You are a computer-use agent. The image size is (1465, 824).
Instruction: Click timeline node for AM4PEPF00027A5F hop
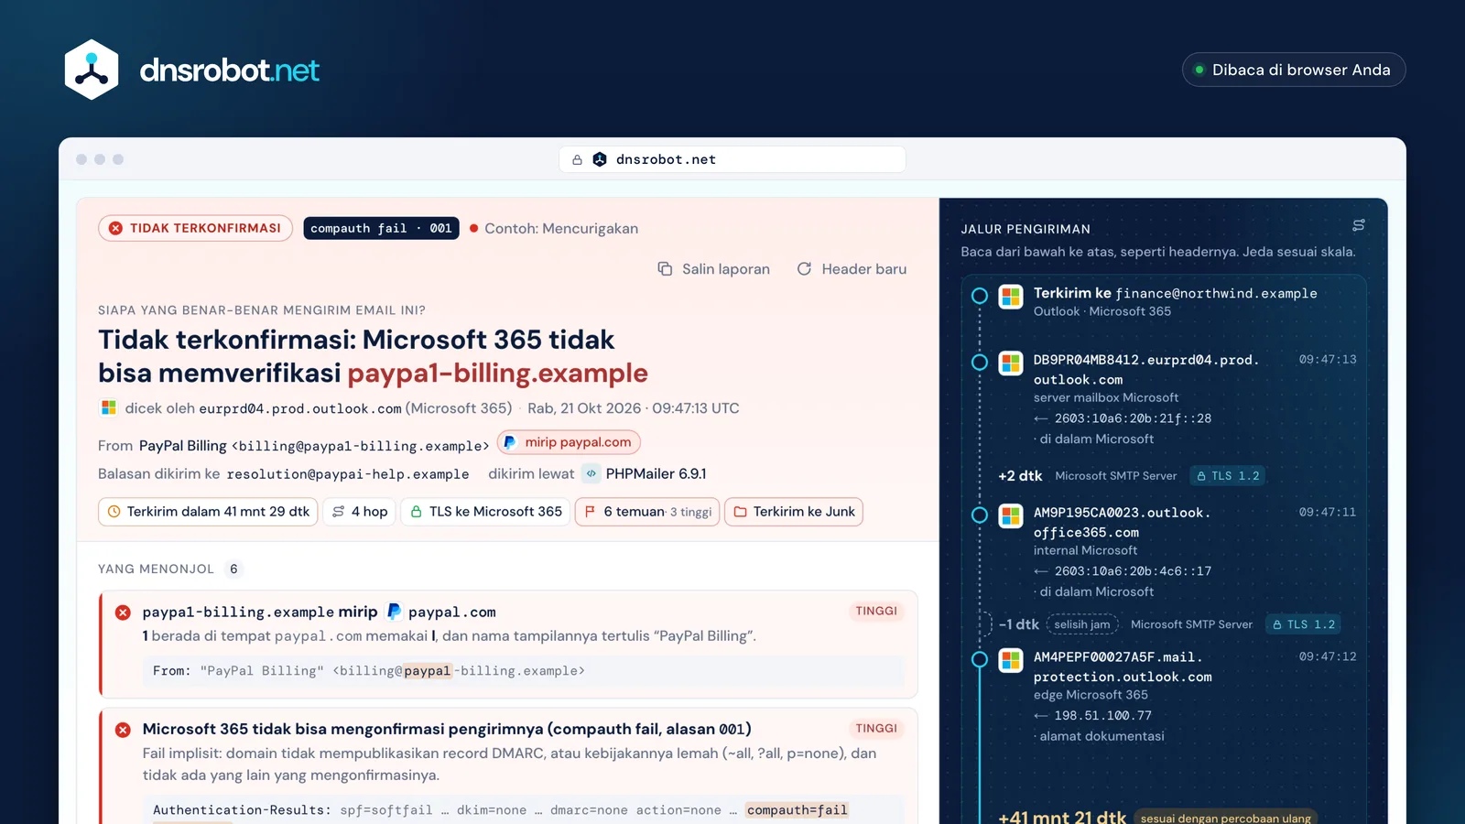point(980,659)
